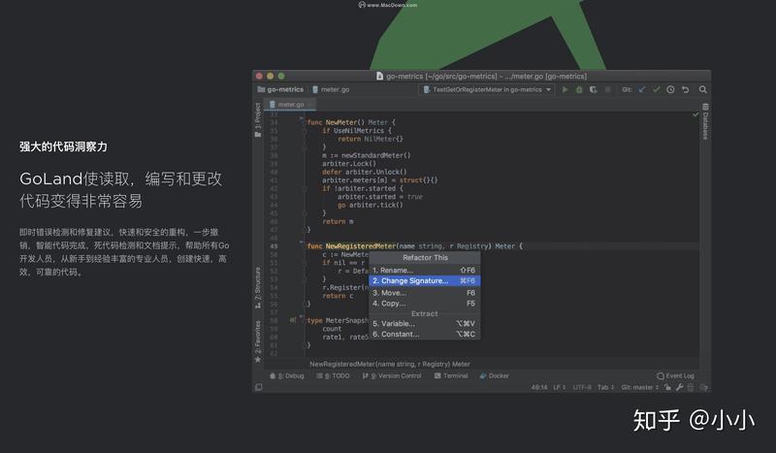This screenshot has height=453, width=776.
Task: Open the Project tool window stripe
Action: (258, 120)
